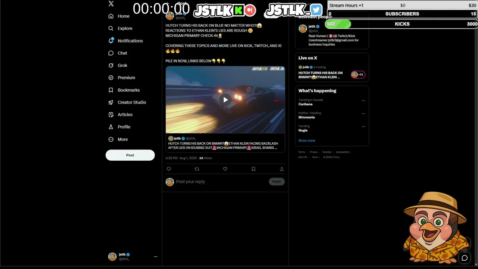Open more options for the Minnesota trend
The width and height of the screenshot is (478, 269).
click(x=363, y=114)
